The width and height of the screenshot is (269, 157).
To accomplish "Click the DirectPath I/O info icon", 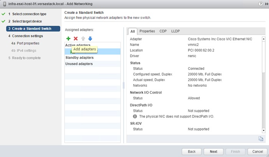I will (135, 116).
